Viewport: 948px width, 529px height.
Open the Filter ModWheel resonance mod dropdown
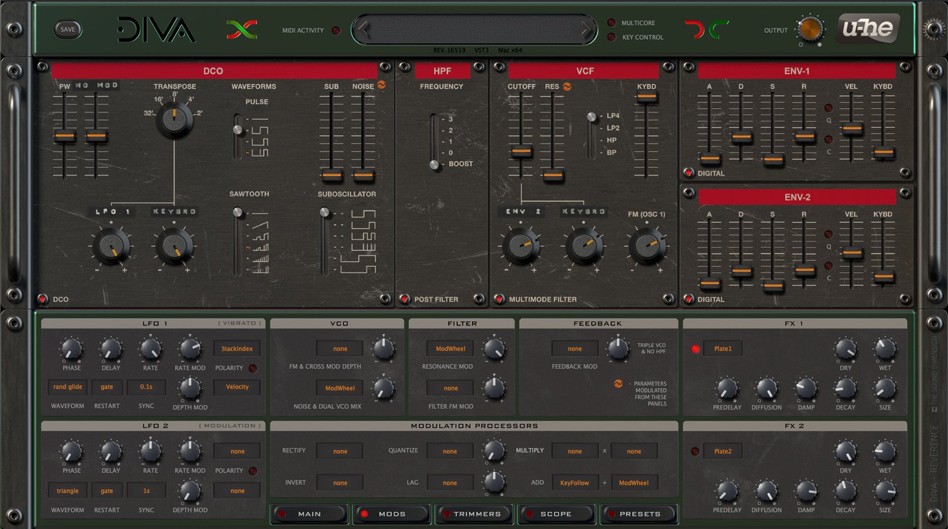[451, 348]
